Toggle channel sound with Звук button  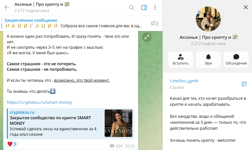pyautogui.click(x=208, y=59)
